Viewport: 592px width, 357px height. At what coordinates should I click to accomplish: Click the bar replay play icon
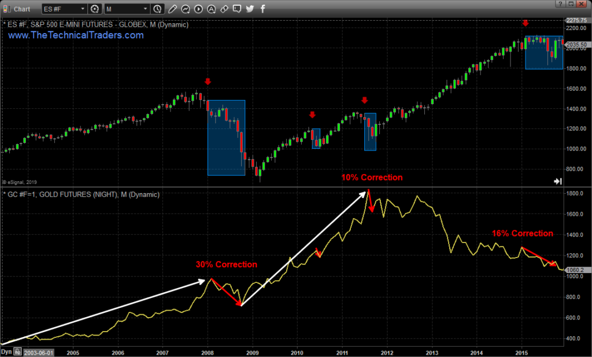pyautogui.click(x=198, y=9)
